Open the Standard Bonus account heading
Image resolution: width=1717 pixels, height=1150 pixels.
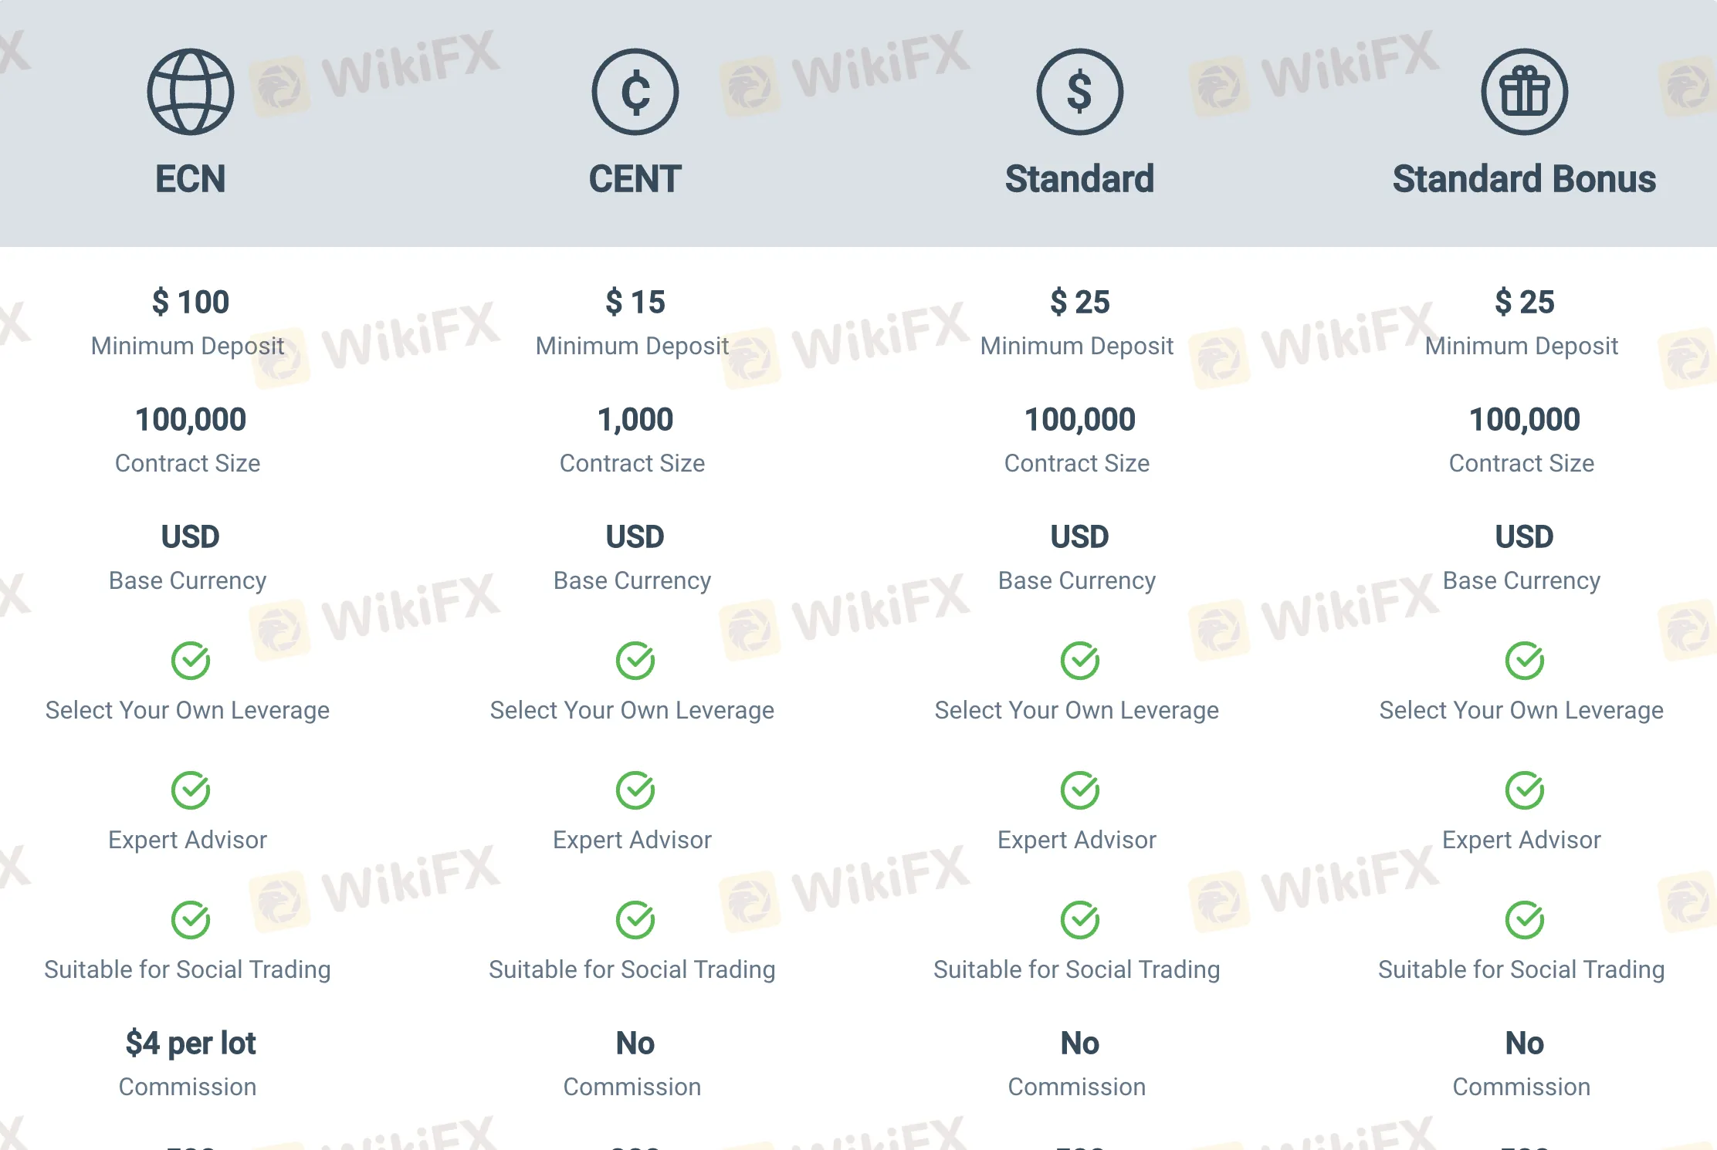point(1525,179)
